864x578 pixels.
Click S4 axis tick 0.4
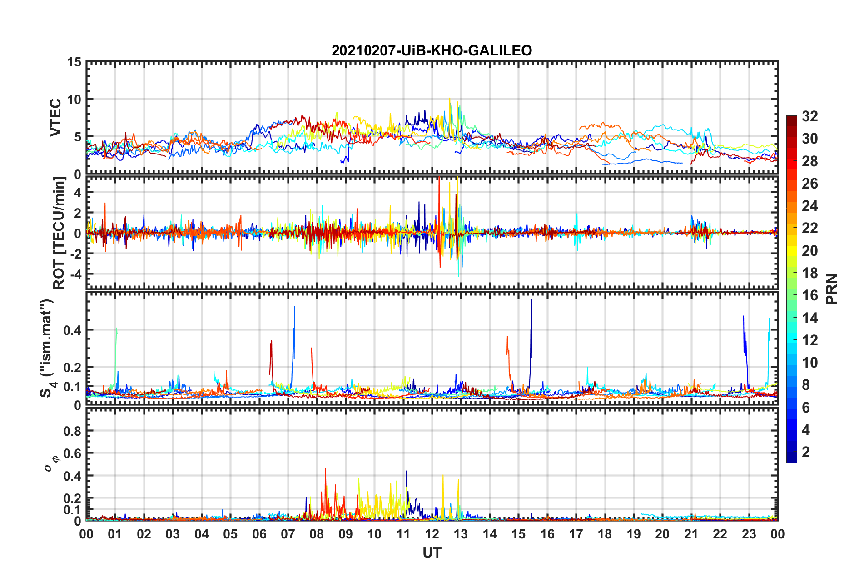[72, 330]
